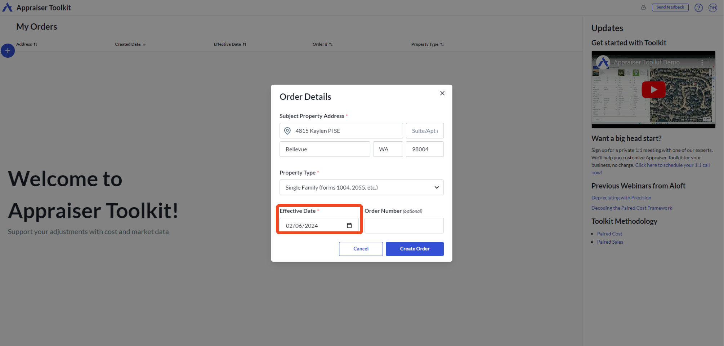Click the 98004 zip code field
The height and width of the screenshot is (346, 724).
point(425,149)
